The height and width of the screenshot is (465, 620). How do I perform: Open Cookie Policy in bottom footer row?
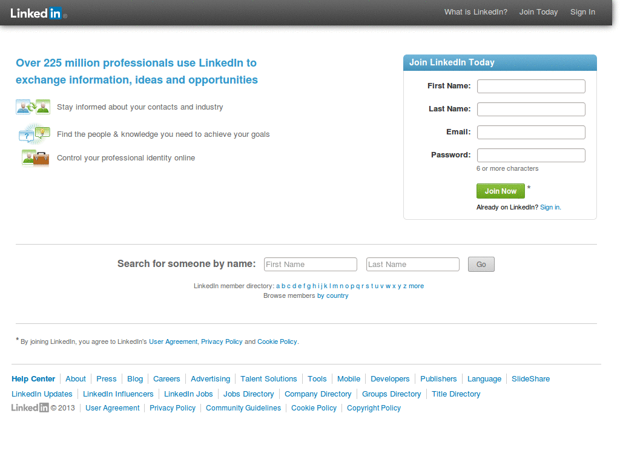tap(314, 407)
